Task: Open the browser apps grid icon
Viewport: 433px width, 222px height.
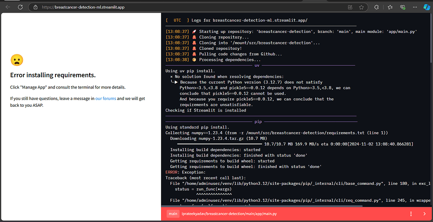Action: (x=350, y=7)
